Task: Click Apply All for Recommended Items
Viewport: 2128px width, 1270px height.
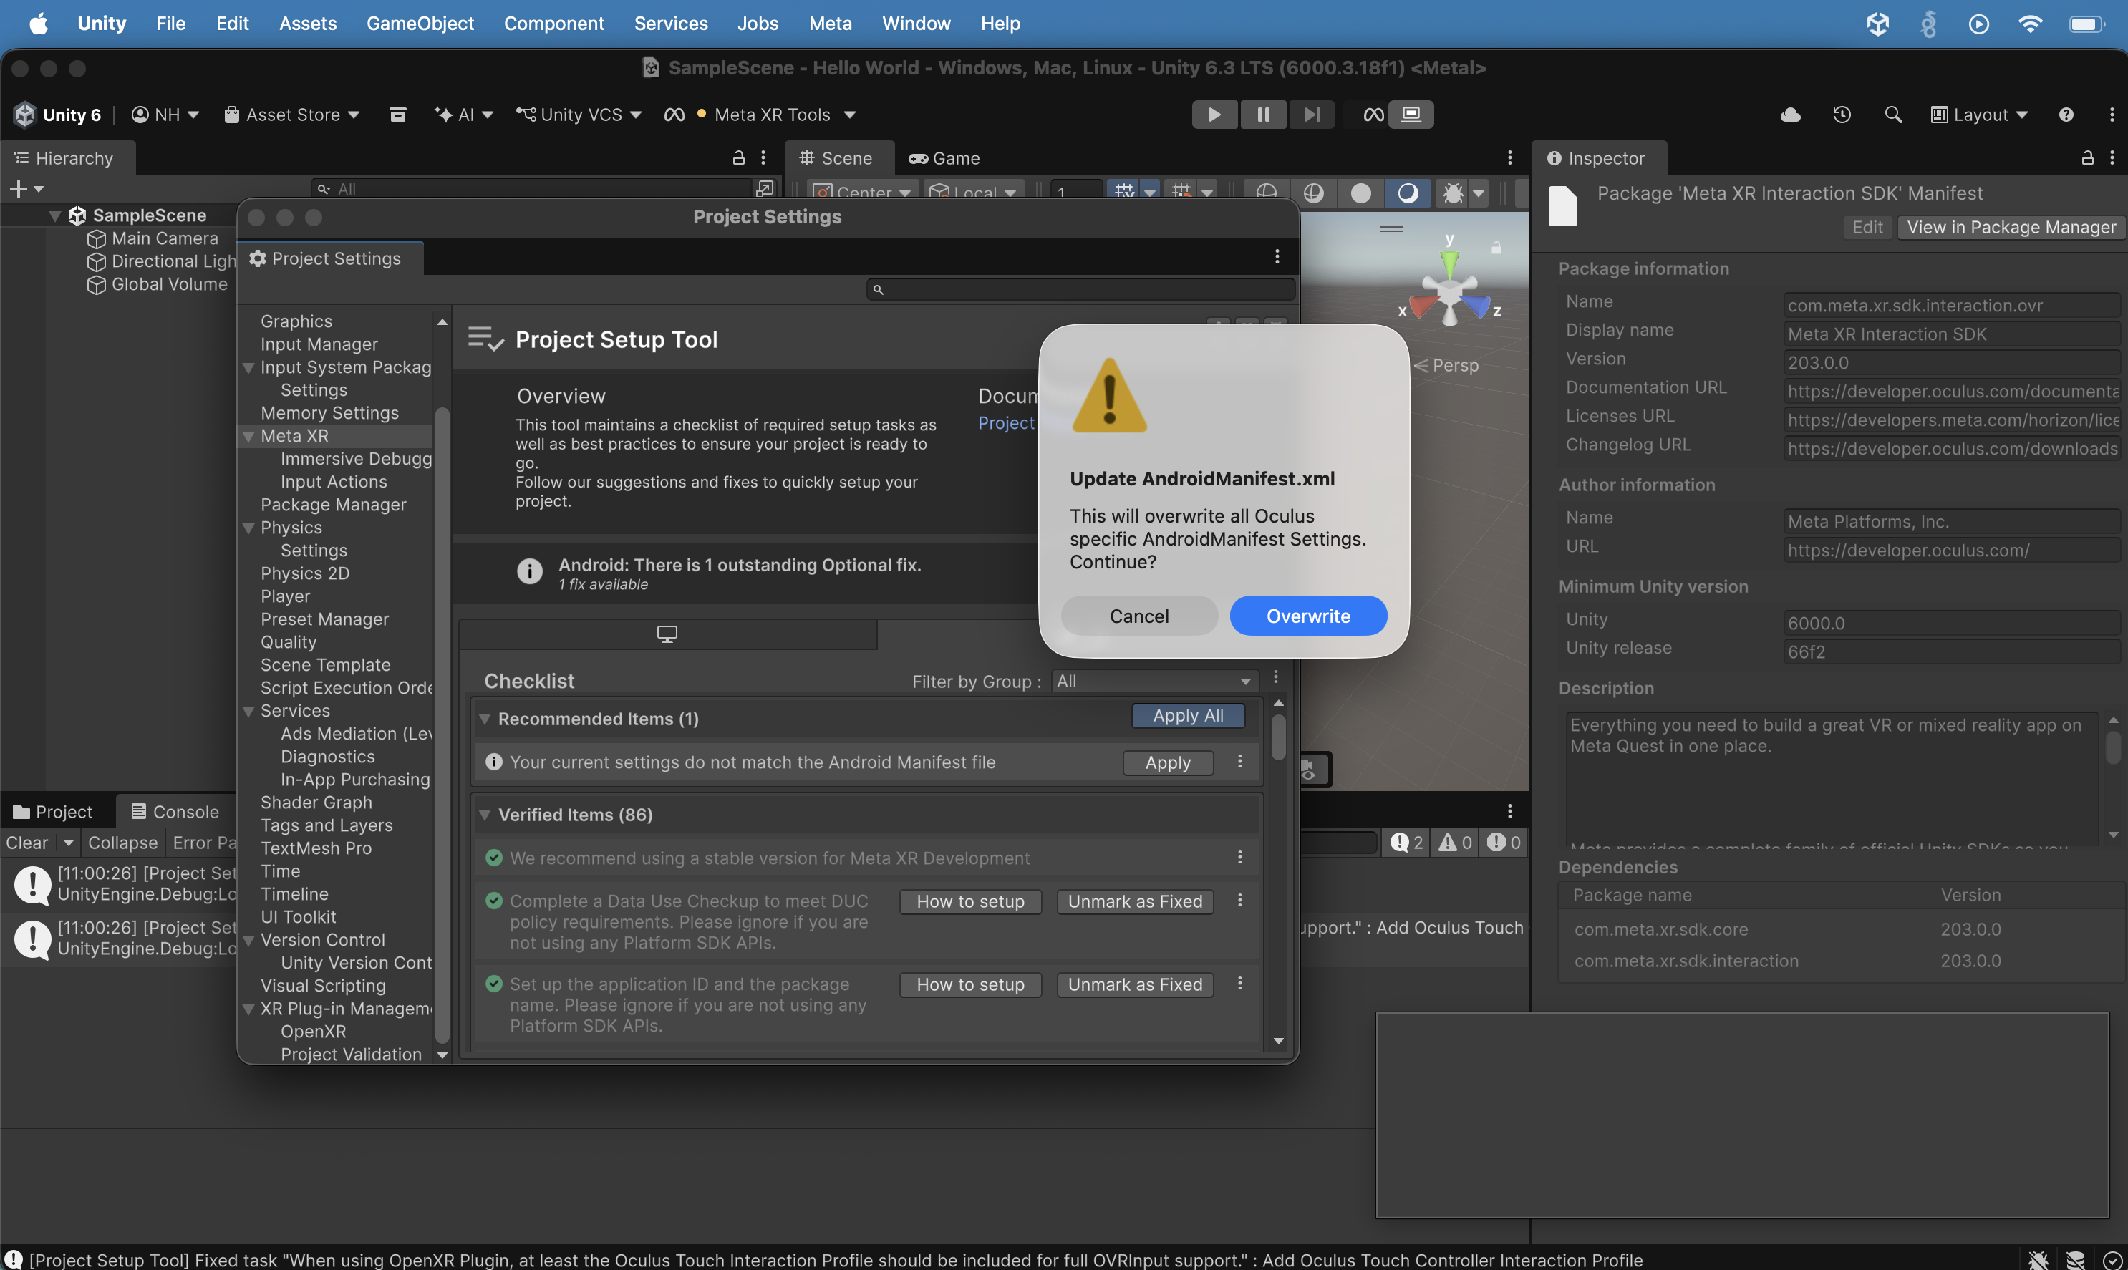Action: point(1187,715)
